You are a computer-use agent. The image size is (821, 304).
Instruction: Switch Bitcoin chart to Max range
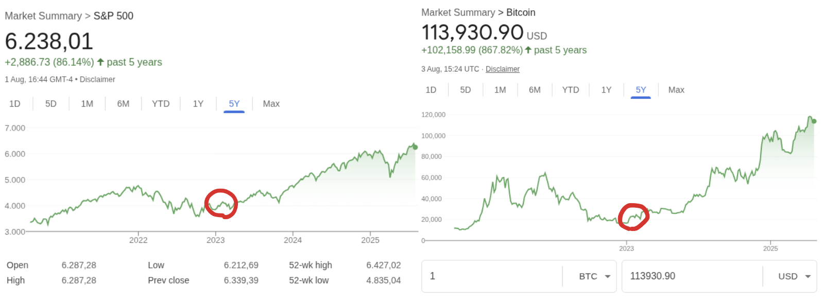pyautogui.click(x=676, y=90)
